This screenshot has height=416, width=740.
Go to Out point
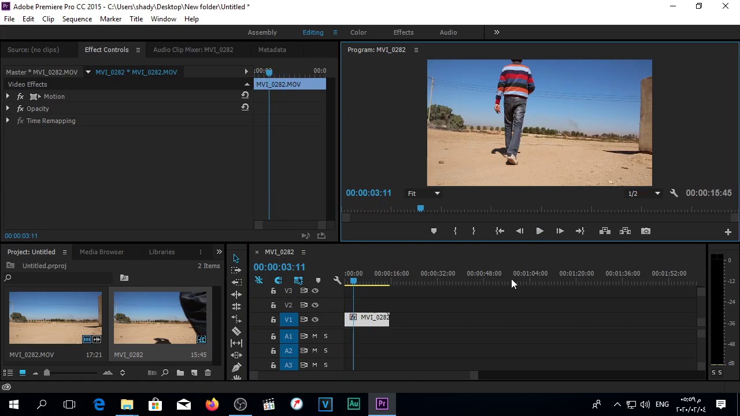pos(580,231)
